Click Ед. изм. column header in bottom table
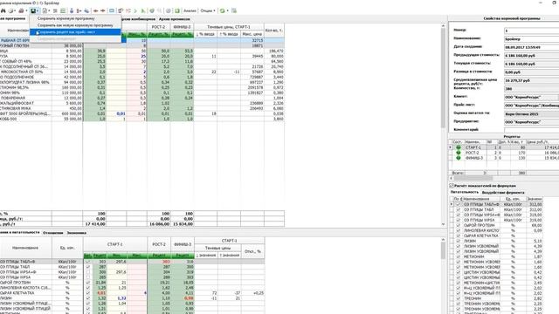Image resolution: width=559 pixels, height=314 pixels. tap(67, 248)
